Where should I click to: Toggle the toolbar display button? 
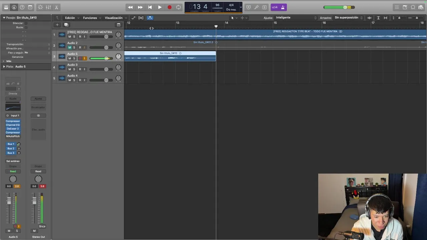tap(30, 7)
